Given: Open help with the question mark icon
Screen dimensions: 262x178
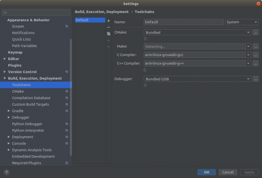Looking at the screenshot, I should [x=6, y=172].
